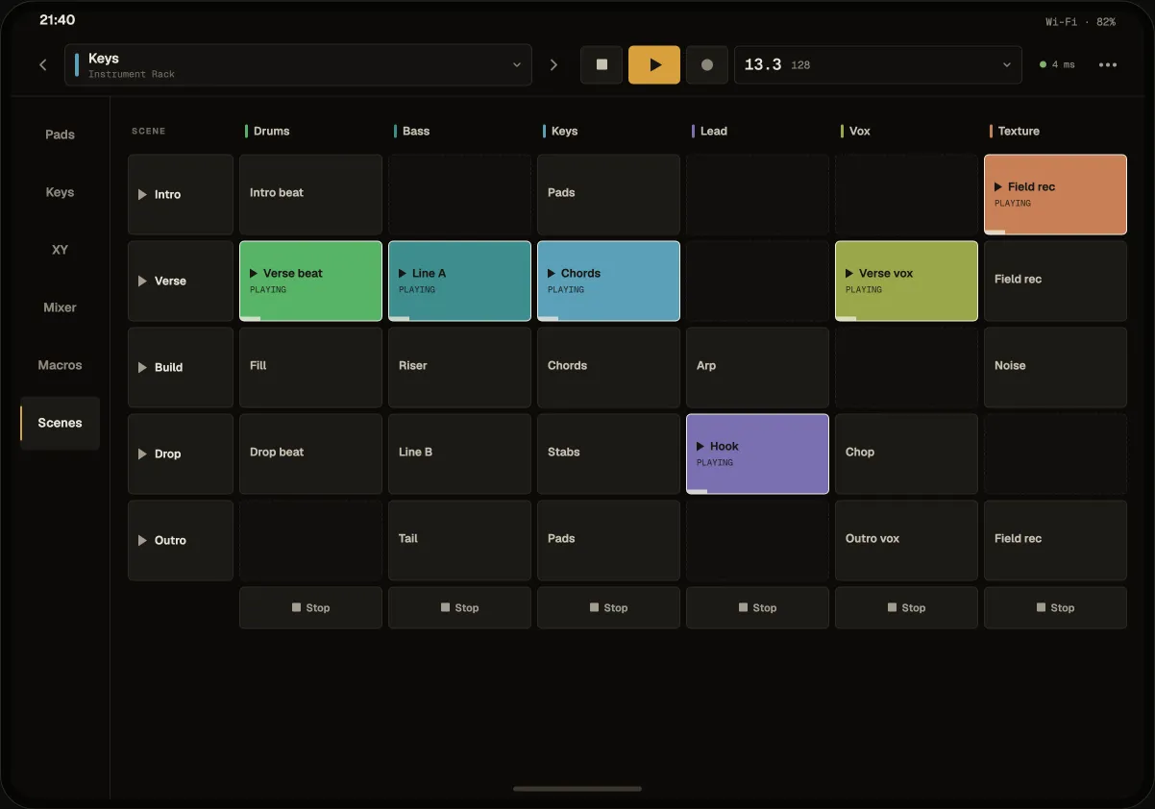
Task: Launch the Field rec clip in Outro row
Action: tap(1055, 540)
